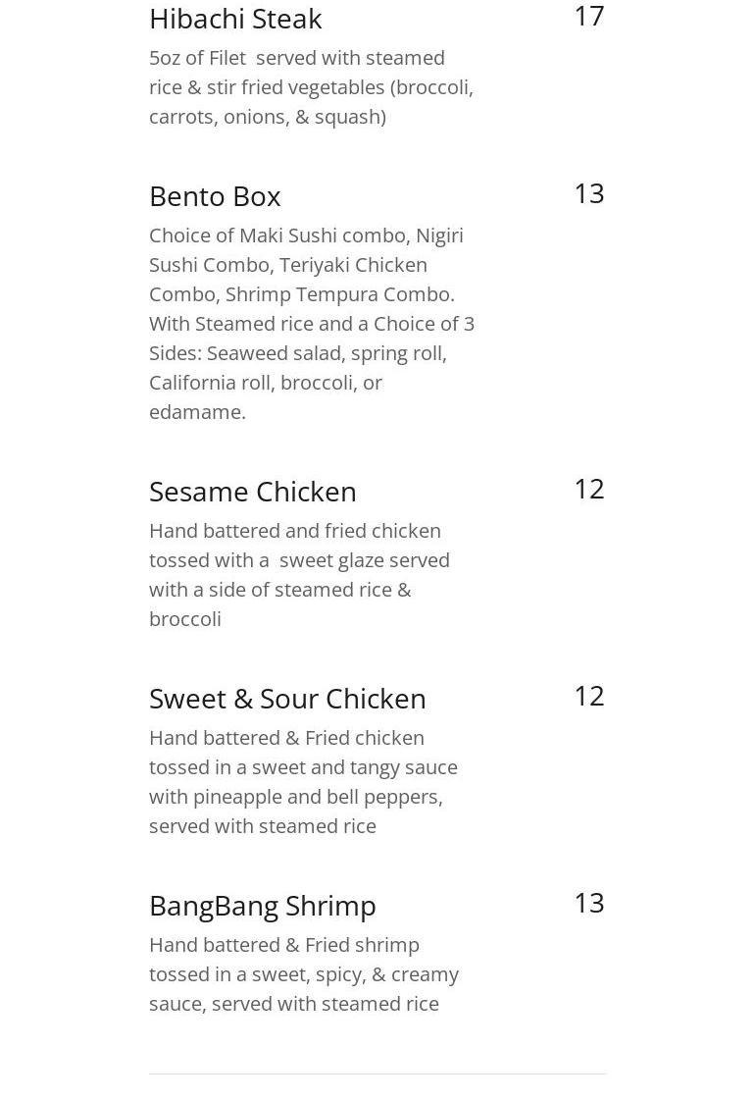Click the word "broccoli" ending Sesame Chicken description
755x1100 pixels.
(x=185, y=619)
